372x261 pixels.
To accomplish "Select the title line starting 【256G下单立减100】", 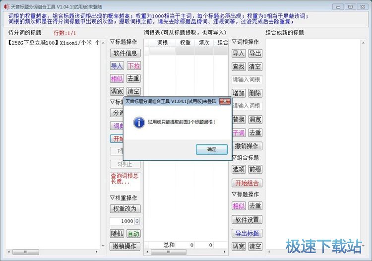I will point(53,43).
